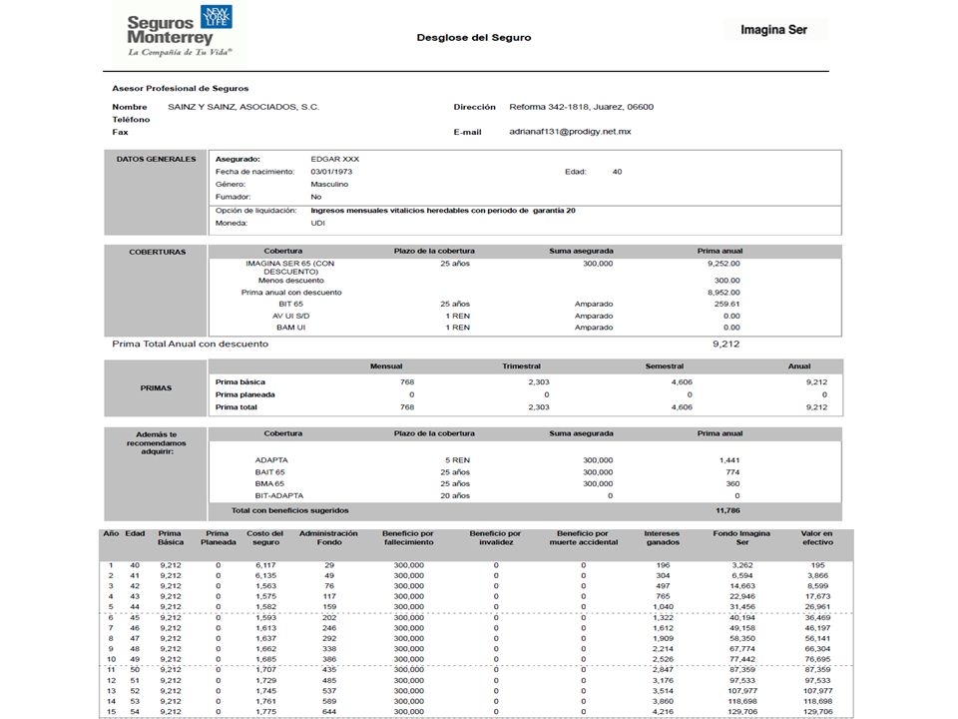
Task: Select "Prima Total Anual con descuento" label
Action: tap(190, 344)
